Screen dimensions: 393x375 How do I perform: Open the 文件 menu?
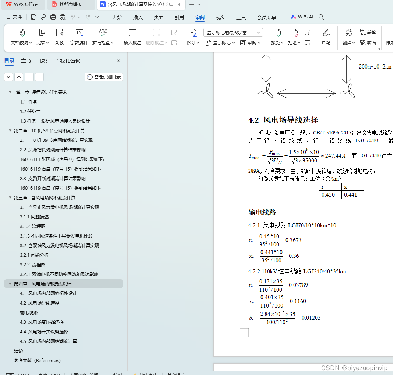14,17
